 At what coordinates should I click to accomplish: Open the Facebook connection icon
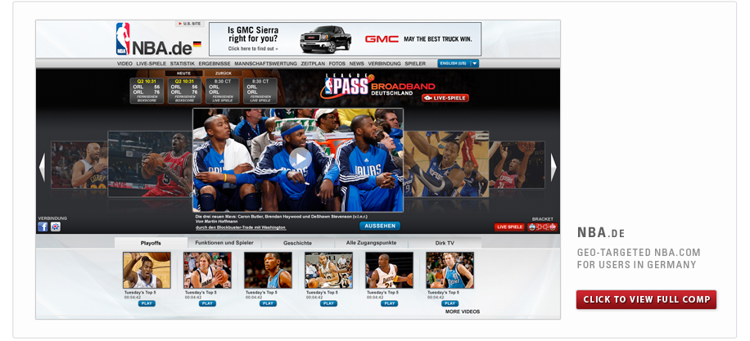43,227
